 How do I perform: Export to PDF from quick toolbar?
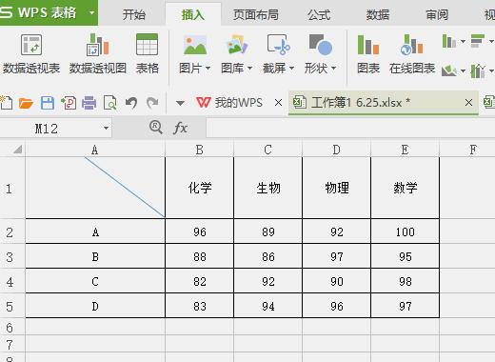69,103
